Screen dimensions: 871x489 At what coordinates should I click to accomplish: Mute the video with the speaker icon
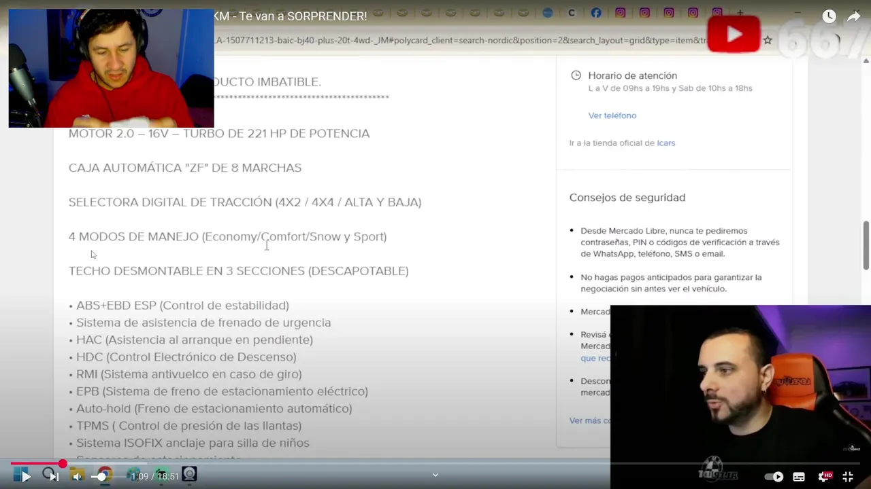coord(77,476)
